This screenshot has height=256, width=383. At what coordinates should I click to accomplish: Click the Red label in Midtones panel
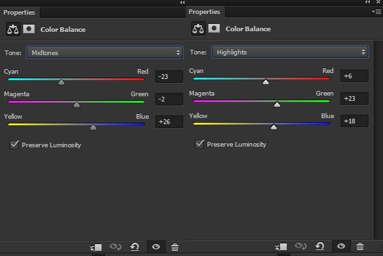coord(143,71)
